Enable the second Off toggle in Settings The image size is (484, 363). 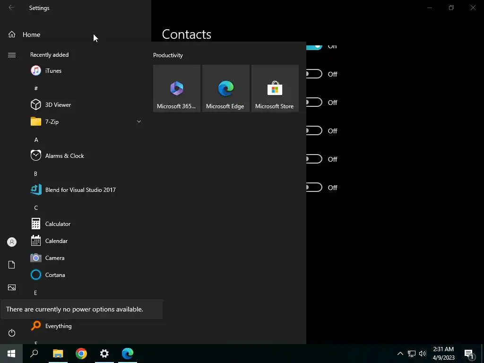click(x=314, y=103)
